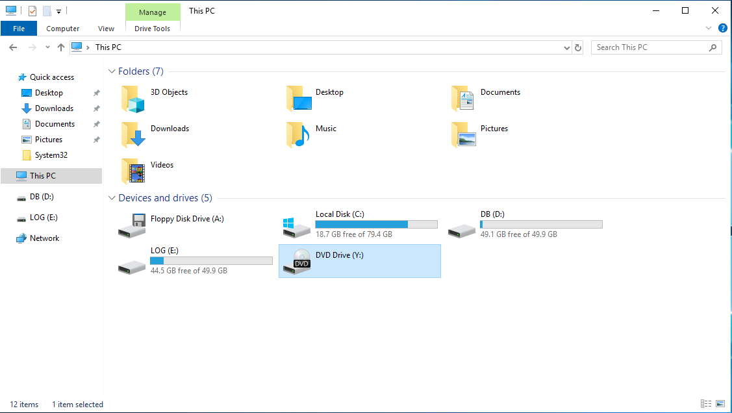Unpin Desktop using its pin icon
This screenshot has height=413, width=732.
click(97, 93)
